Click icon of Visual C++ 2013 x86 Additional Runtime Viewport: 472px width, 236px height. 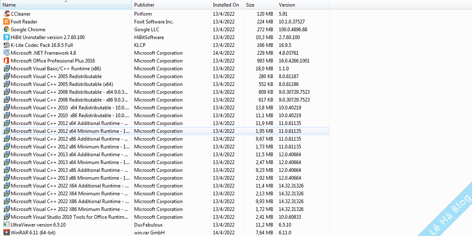pos(6,170)
